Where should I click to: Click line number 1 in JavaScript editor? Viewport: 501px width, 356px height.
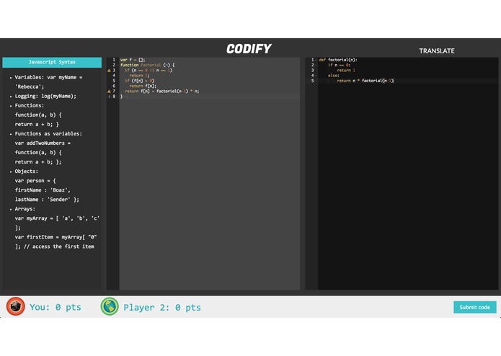(114, 60)
